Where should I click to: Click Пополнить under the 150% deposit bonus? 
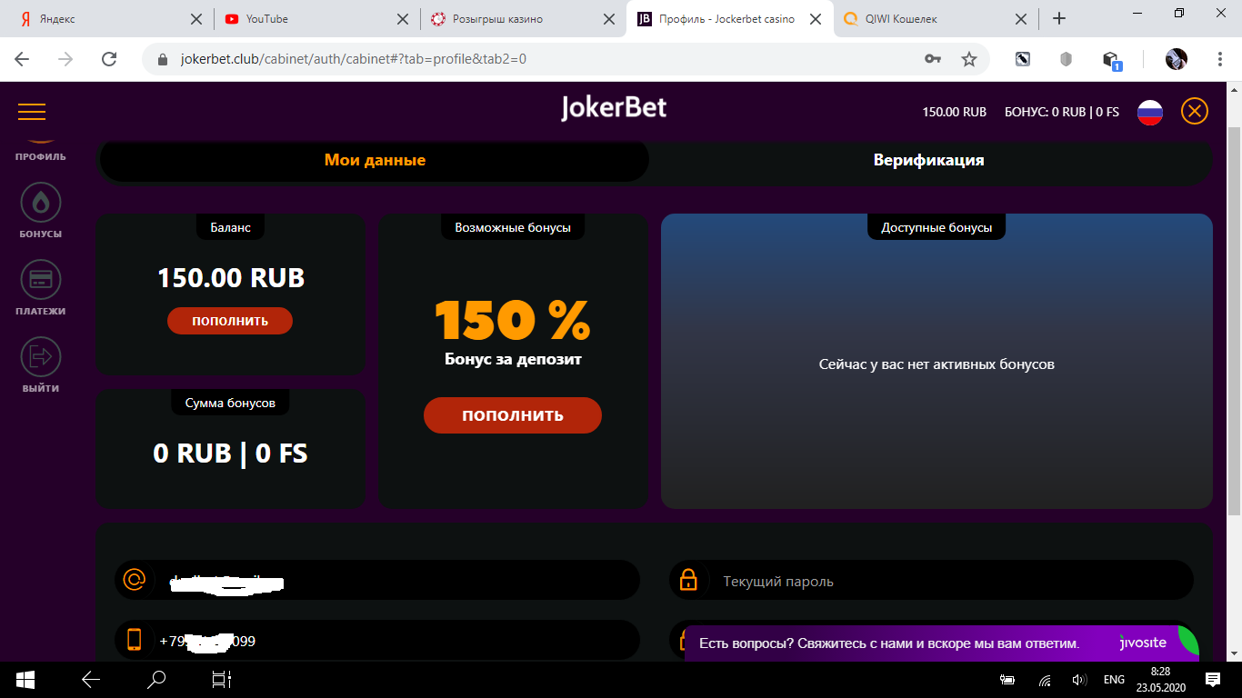click(x=513, y=415)
